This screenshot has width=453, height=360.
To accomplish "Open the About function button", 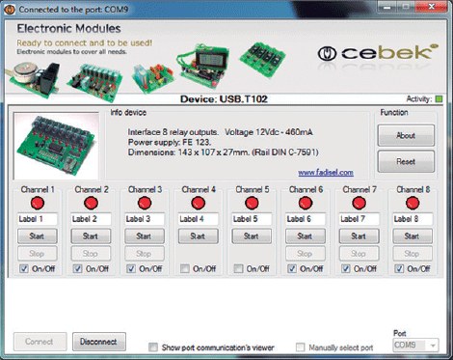I will pos(406,135).
